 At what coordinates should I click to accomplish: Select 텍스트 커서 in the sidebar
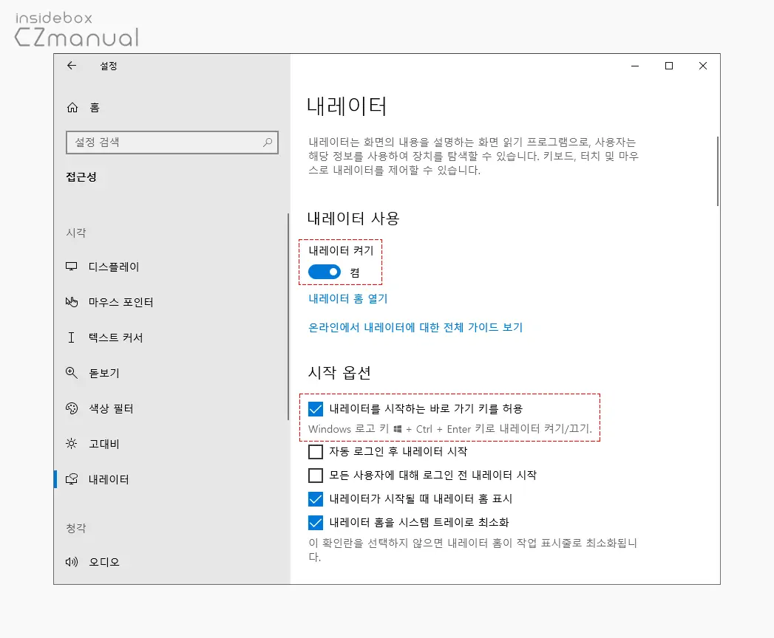point(172,337)
